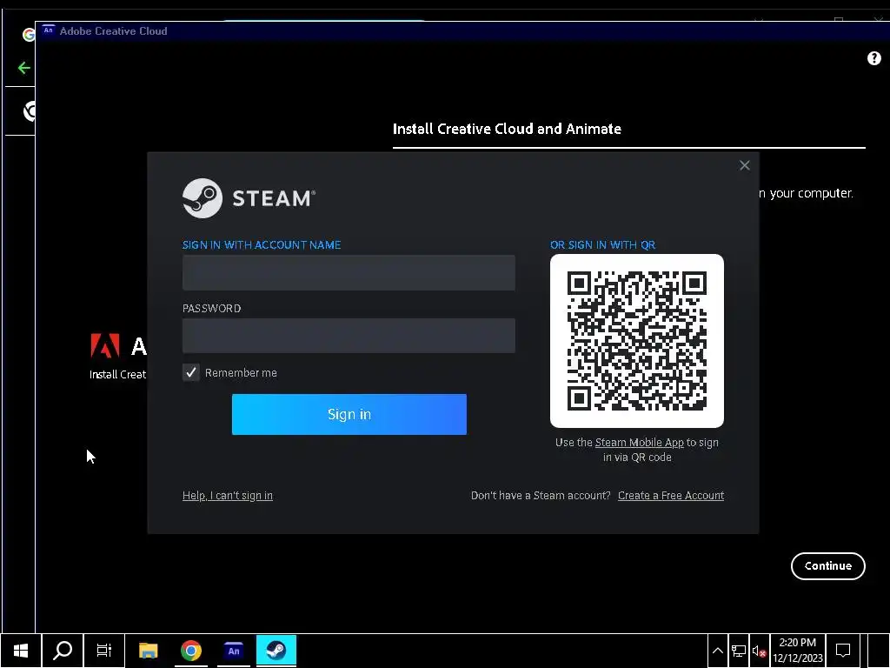Click the Steam logo in the sign-in dialog
Screen dimensions: 890x668
pyautogui.click(x=249, y=198)
